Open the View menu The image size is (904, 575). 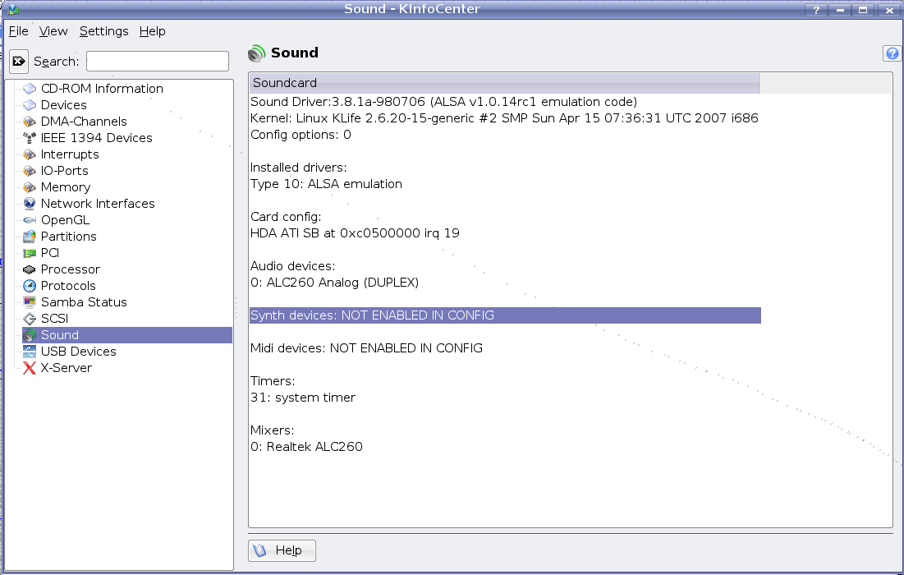[x=53, y=31]
